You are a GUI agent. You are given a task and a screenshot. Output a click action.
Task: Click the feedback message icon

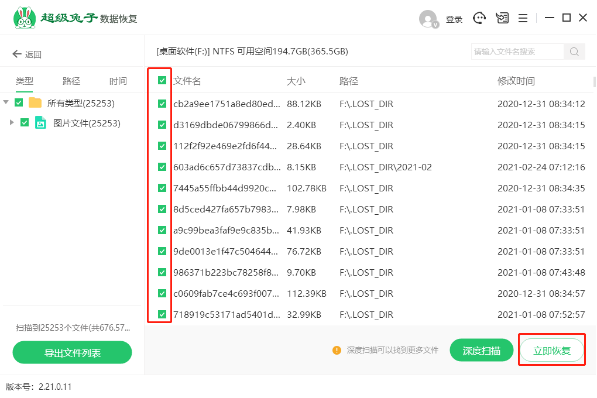coord(502,18)
